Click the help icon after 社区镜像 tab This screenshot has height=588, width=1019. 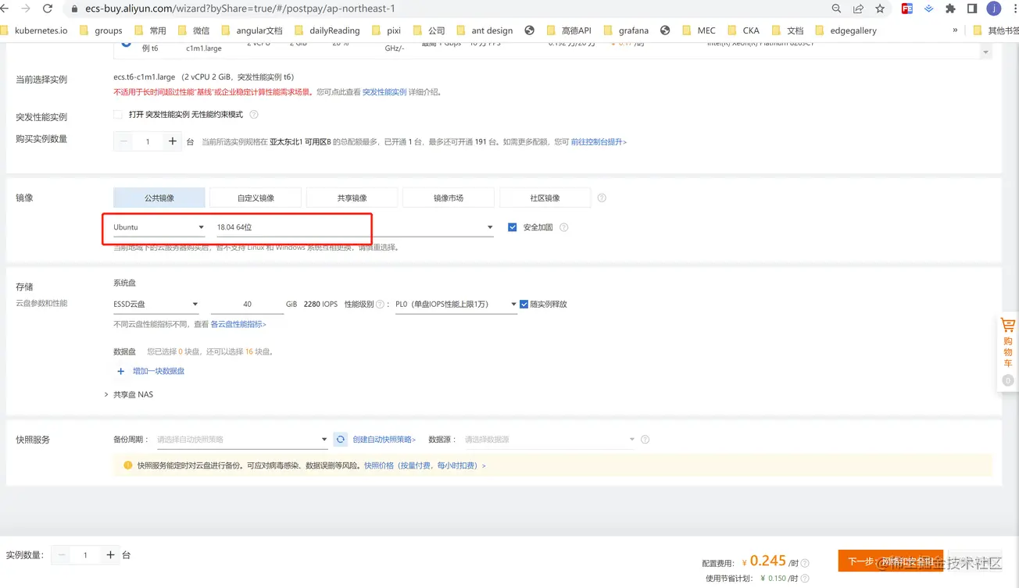point(602,198)
